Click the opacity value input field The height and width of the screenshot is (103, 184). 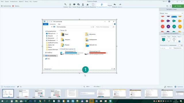point(181,45)
